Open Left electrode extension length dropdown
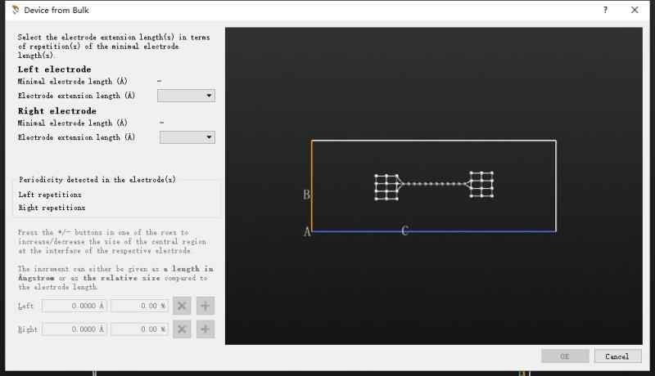 pyautogui.click(x=187, y=96)
